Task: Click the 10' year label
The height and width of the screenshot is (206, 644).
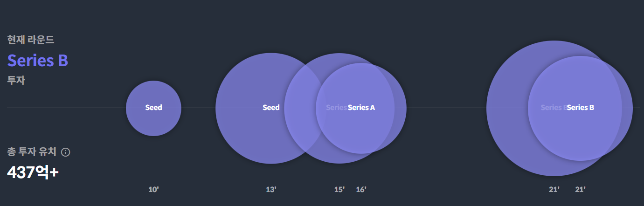Action: 153,190
